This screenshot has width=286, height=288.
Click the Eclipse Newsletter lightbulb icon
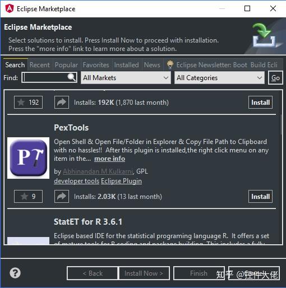[x=170, y=65]
